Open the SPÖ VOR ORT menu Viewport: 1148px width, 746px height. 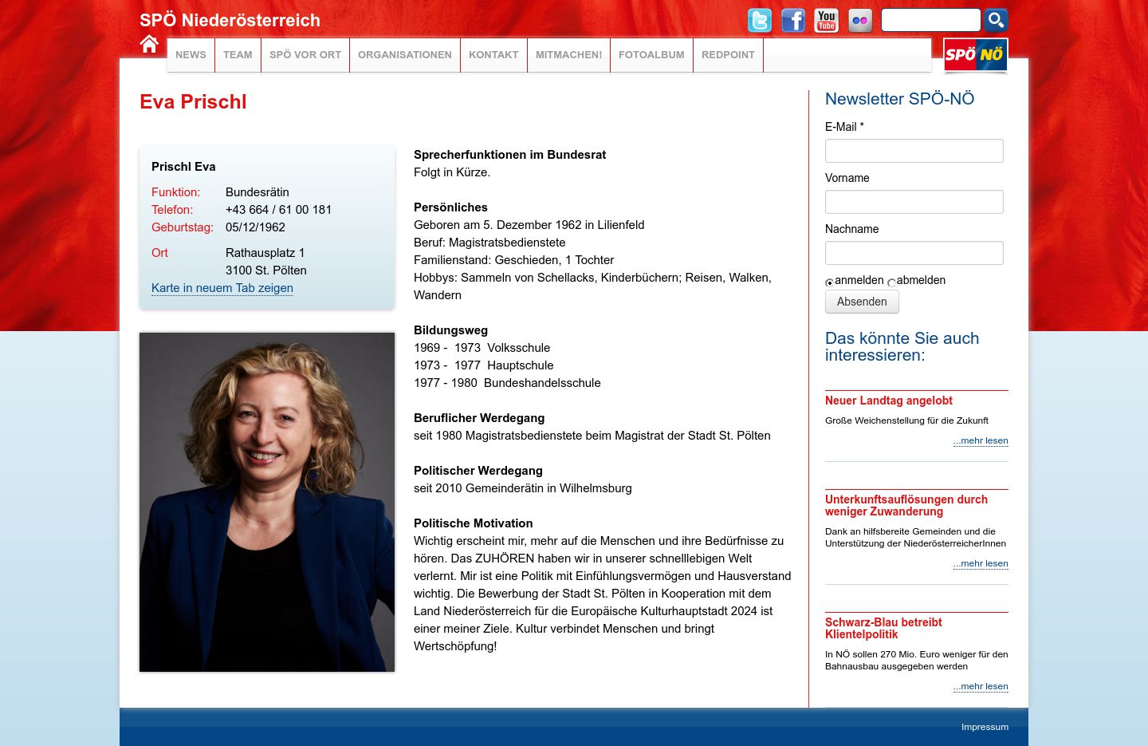[305, 55]
